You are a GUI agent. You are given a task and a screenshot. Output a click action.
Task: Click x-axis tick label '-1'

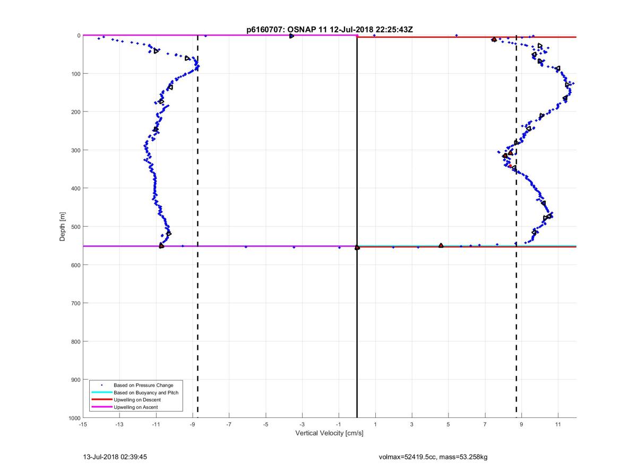pyautogui.click(x=339, y=425)
